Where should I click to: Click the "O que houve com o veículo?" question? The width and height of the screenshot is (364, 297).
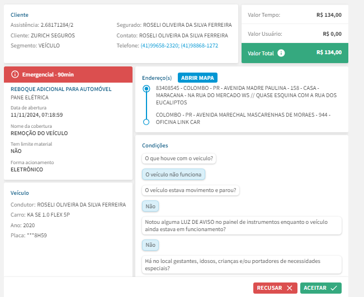[x=179, y=159]
